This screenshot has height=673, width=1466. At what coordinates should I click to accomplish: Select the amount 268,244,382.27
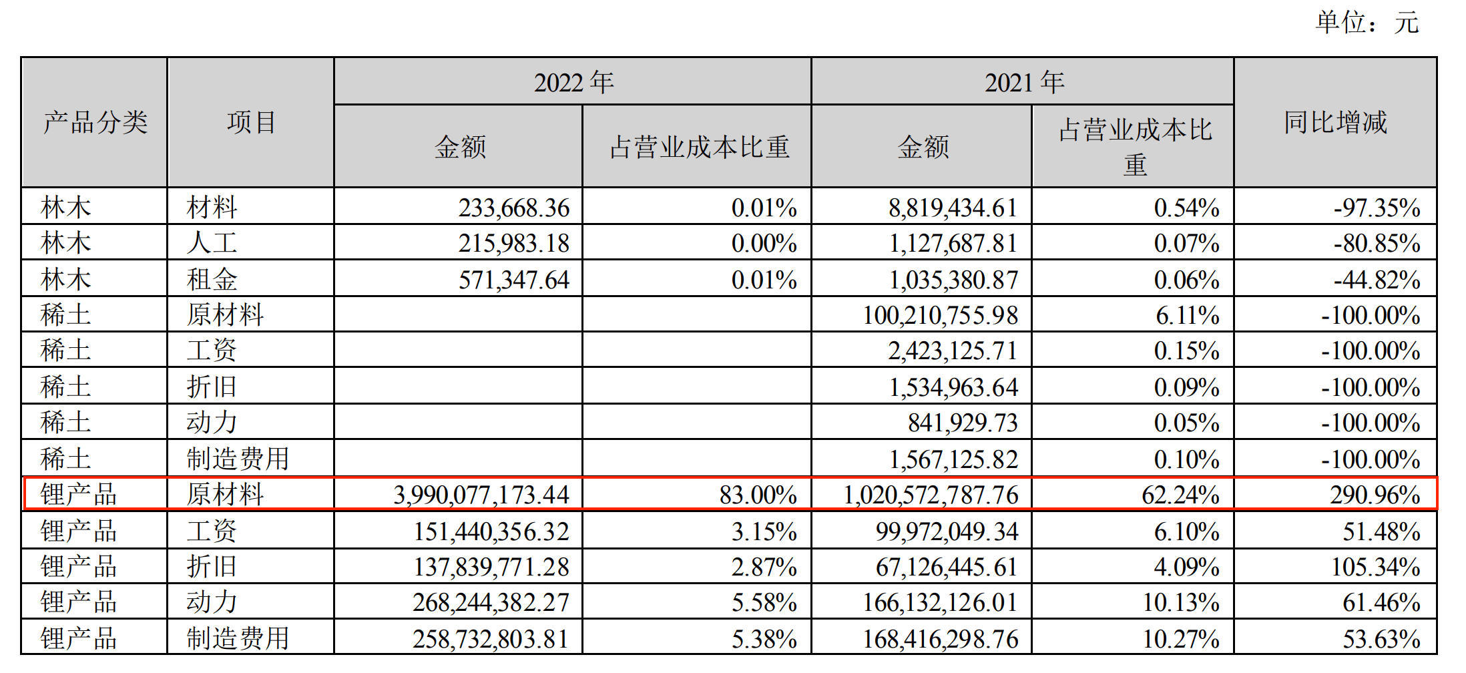pos(491,602)
